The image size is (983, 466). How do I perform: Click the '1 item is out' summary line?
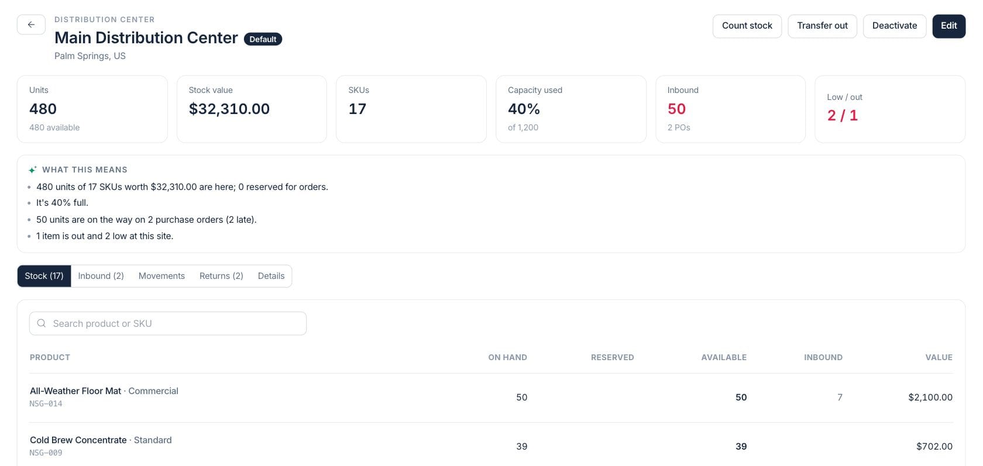105,236
